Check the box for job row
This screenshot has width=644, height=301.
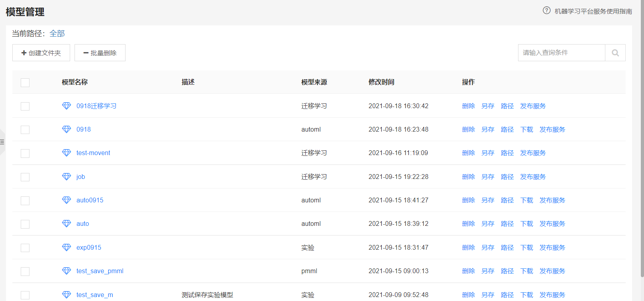pos(25,177)
